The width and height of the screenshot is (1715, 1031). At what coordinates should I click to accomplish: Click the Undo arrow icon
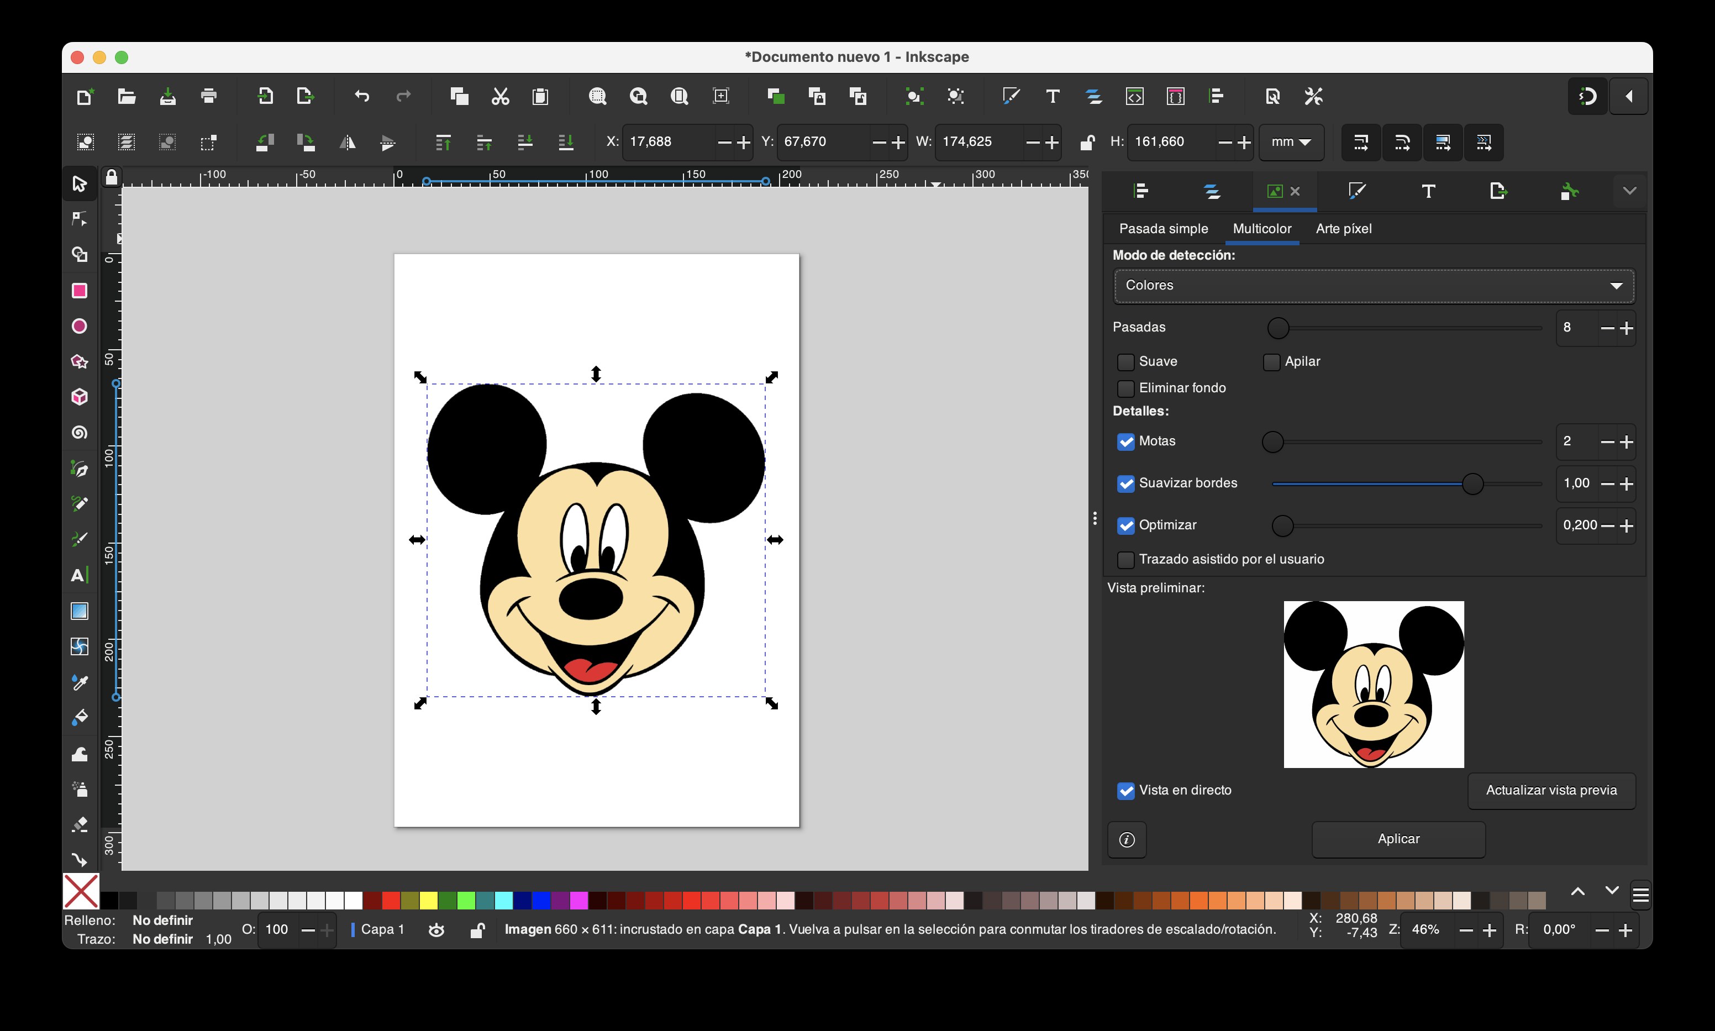point(362,96)
